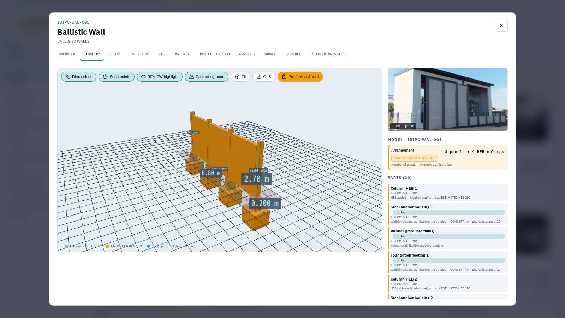Open the Source tab
Viewport: 565px width, 318px height.
270,54
